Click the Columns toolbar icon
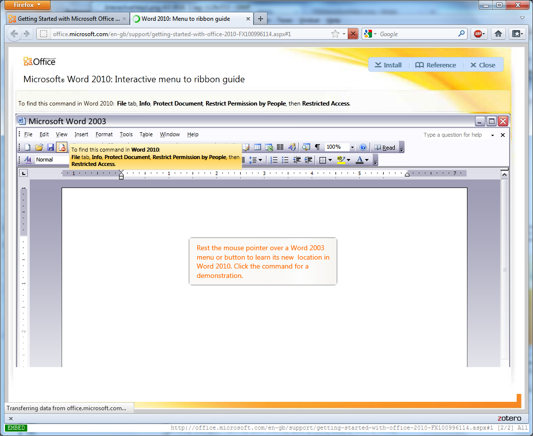The height and width of the screenshot is (436, 533). click(280, 147)
